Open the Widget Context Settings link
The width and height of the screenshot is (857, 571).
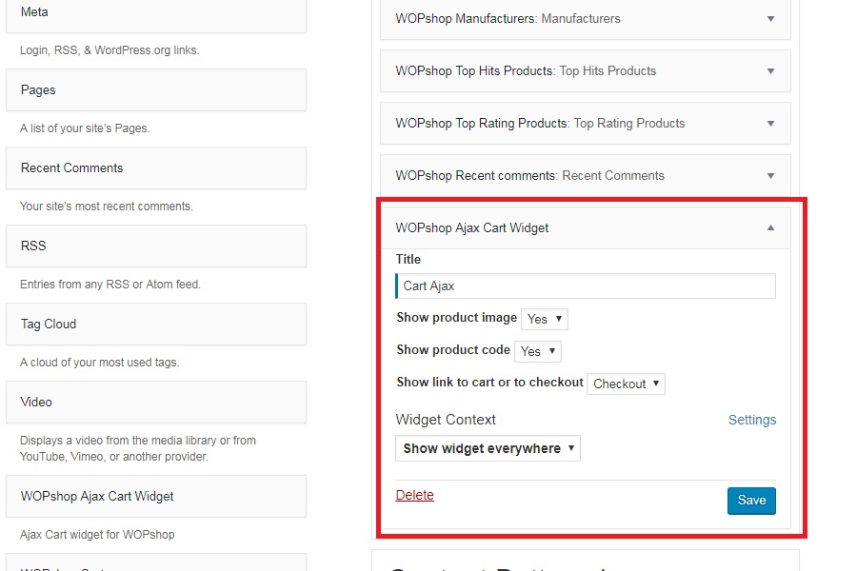(x=751, y=420)
